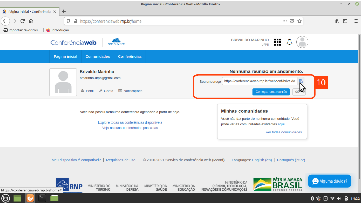Open notifications bell in header
The image size is (361, 203).
click(289, 42)
